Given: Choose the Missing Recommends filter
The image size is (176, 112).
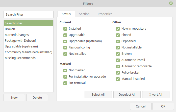Looking at the screenshot, I should (x=20, y=58).
